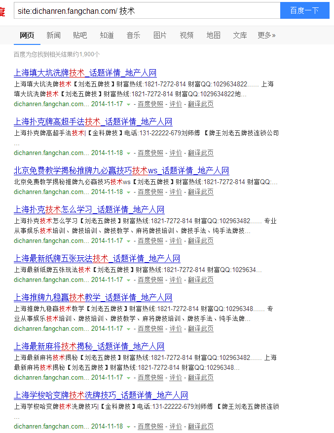334x433 pixels.
Task: Click the text 百度为您找到相关结果约1,900个
Action: point(57,54)
